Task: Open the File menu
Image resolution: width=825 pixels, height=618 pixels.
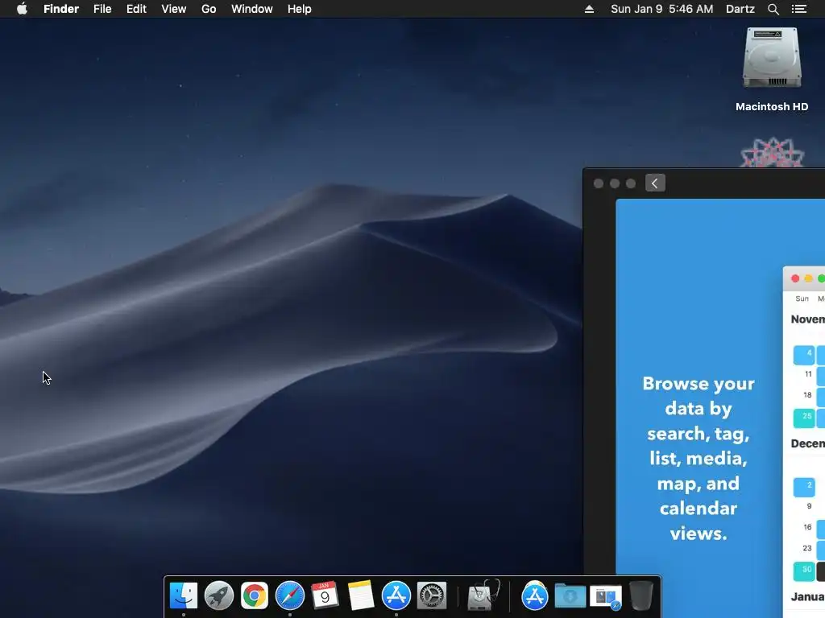Action: coord(102,9)
